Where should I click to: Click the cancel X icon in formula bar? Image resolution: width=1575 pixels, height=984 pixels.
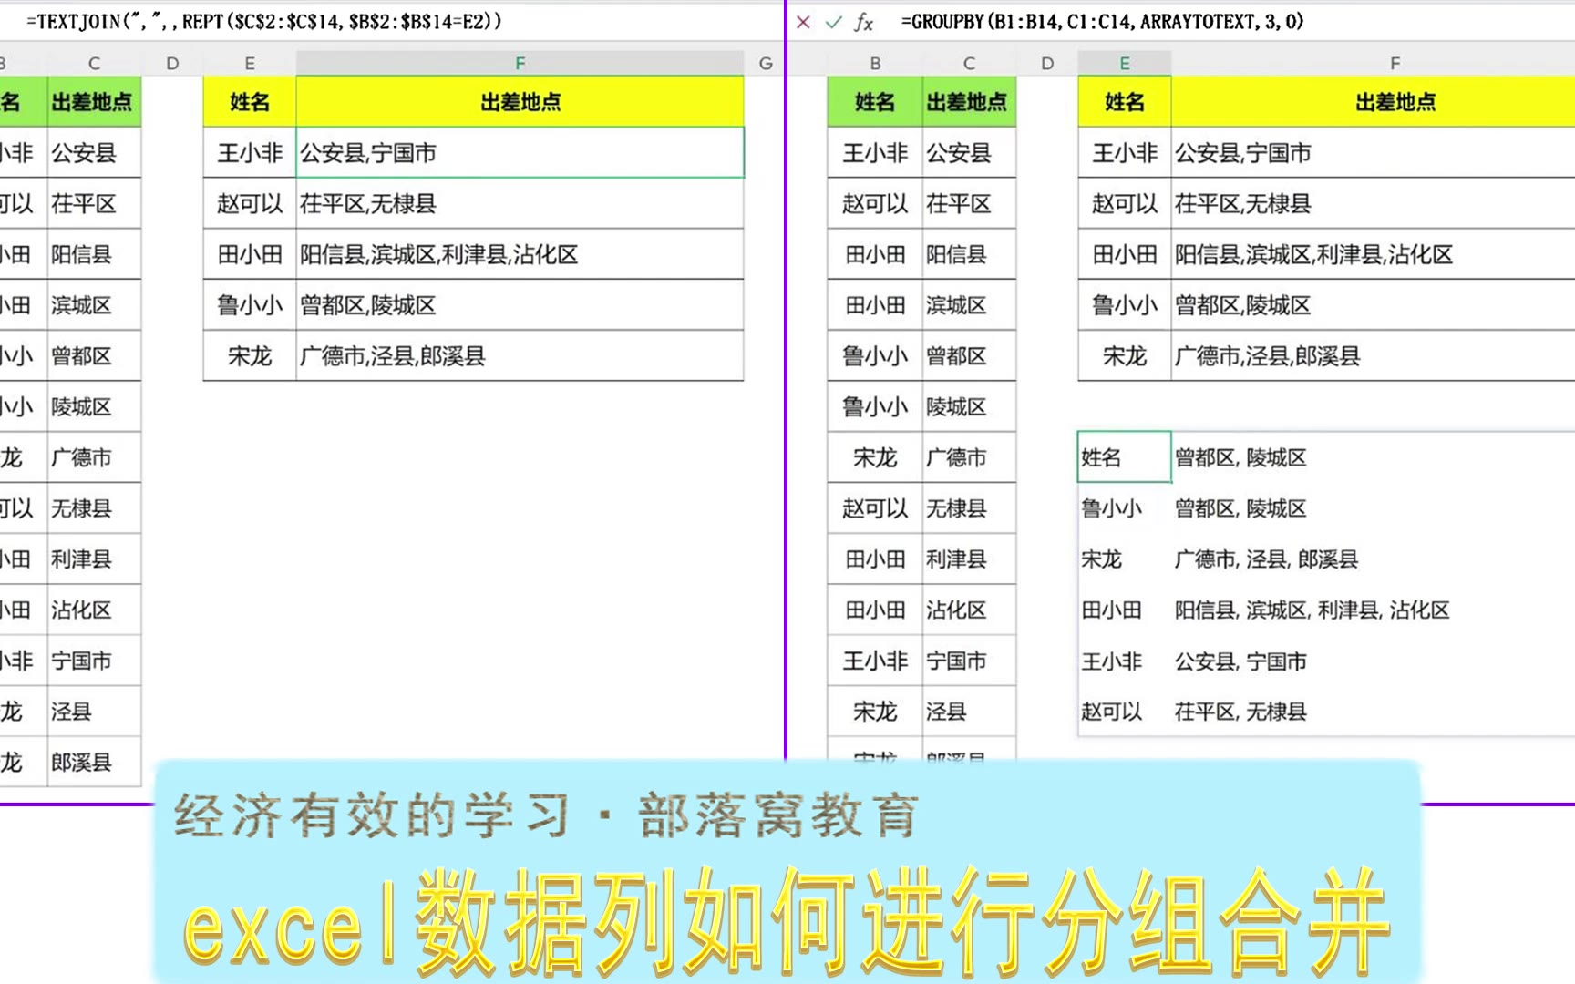click(803, 22)
